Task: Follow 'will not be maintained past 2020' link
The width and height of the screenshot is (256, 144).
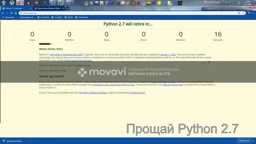Action: (66, 54)
